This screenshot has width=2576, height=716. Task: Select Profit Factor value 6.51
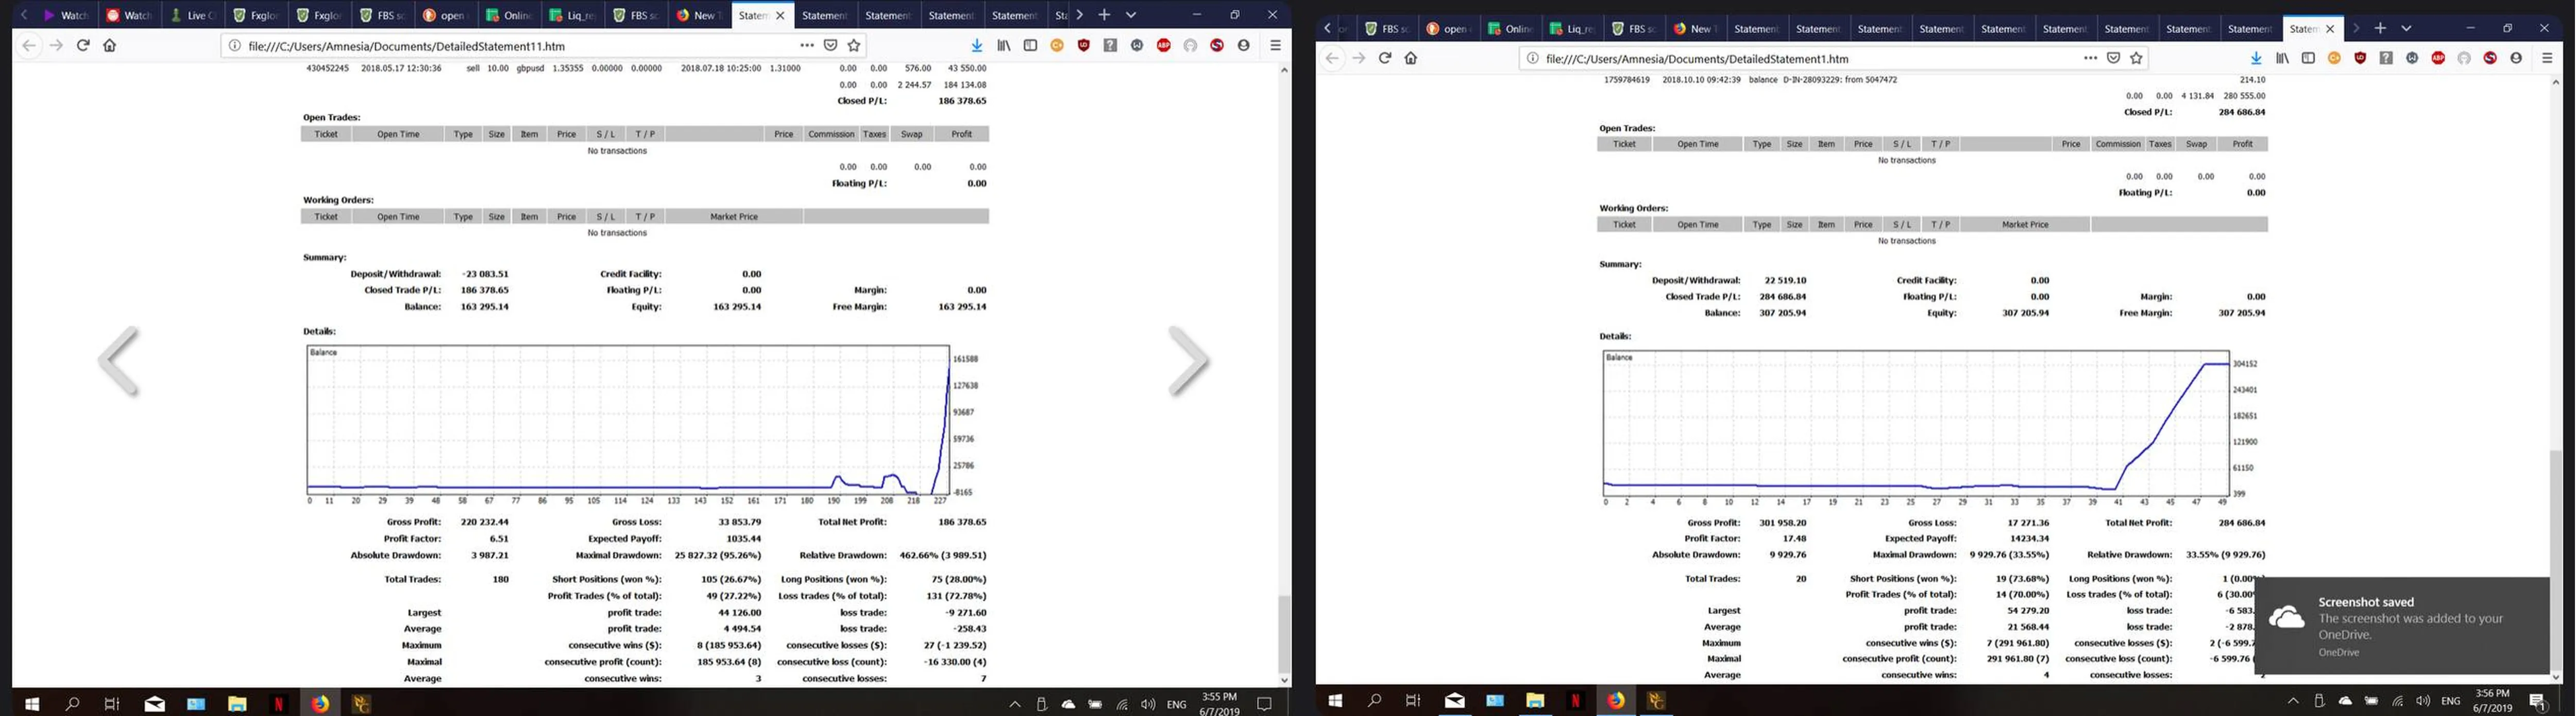(x=499, y=538)
